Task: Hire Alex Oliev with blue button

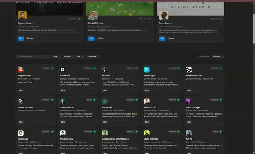Action: [162, 38]
